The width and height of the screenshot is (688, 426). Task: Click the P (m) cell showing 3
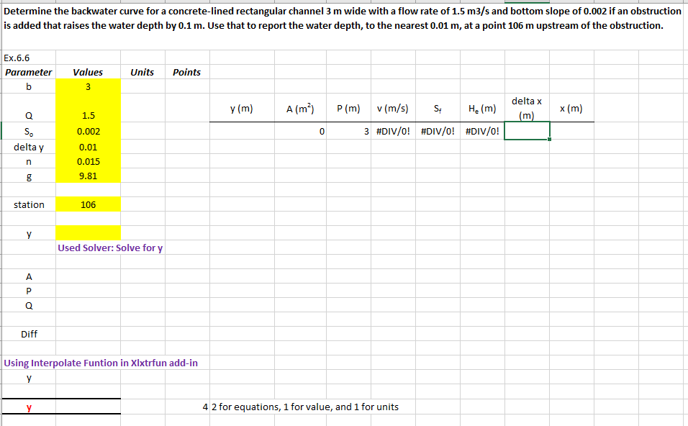coord(349,131)
